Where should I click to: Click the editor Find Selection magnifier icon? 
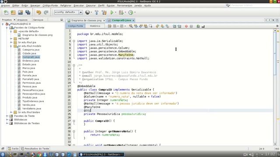click(x=131, y=26)
